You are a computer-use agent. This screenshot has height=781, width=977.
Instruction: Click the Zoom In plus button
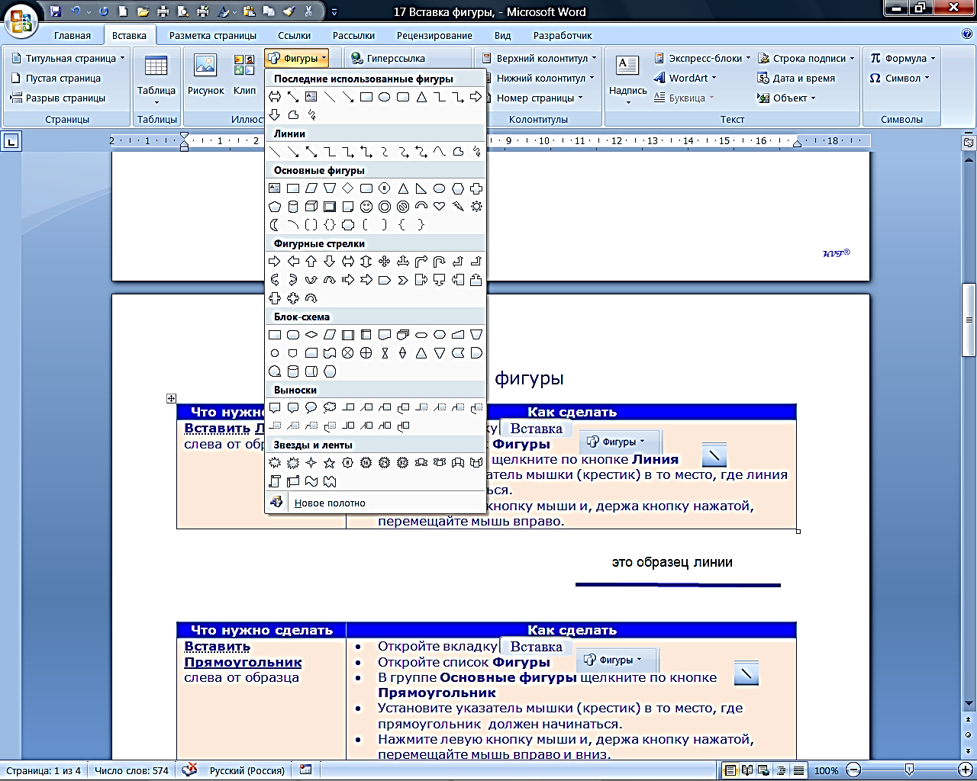coord(966,770)
